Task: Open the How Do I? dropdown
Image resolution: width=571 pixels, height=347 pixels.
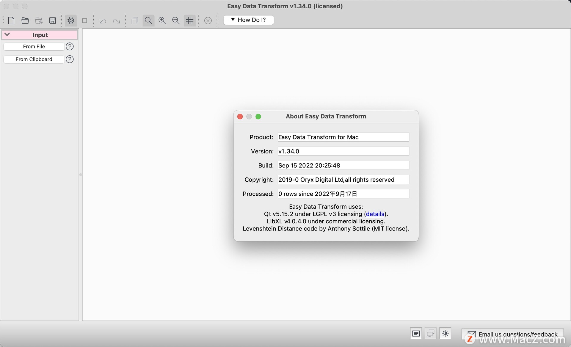Action: [x=248, y=20]
